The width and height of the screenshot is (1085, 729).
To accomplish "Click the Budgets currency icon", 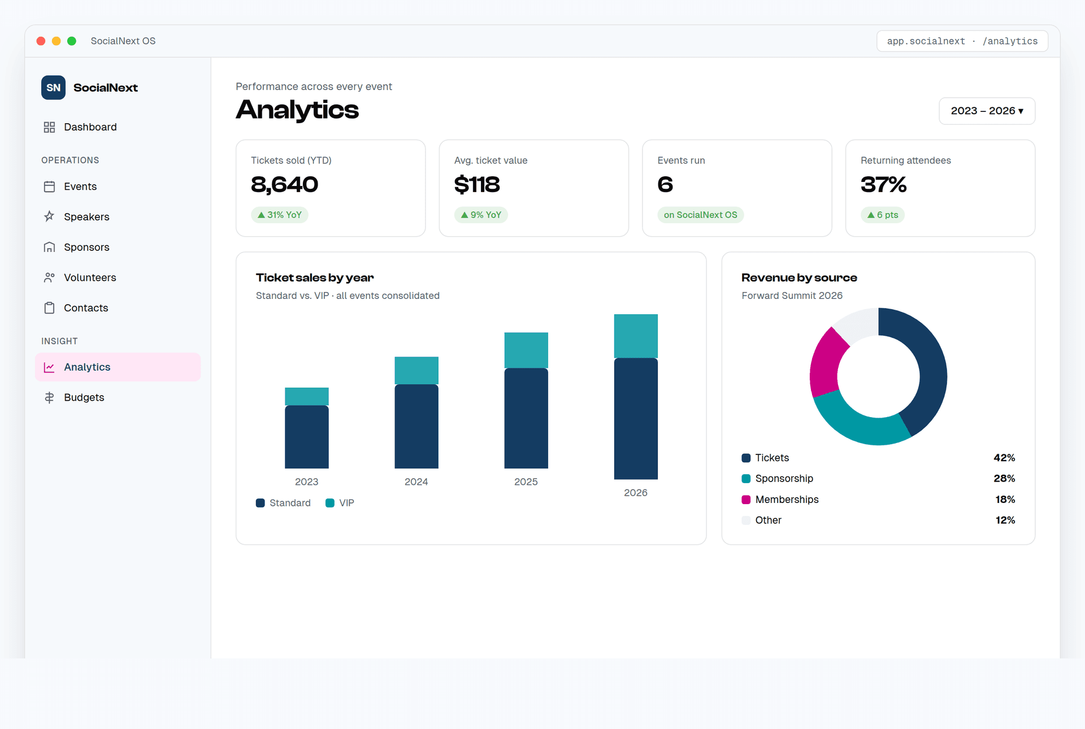I will [x=49, y=397].
